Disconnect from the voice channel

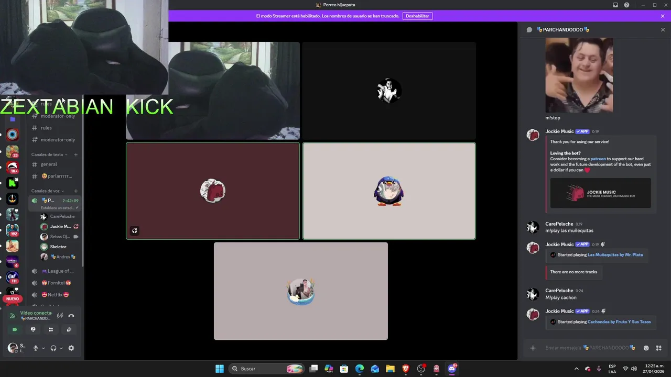point(71,316)
